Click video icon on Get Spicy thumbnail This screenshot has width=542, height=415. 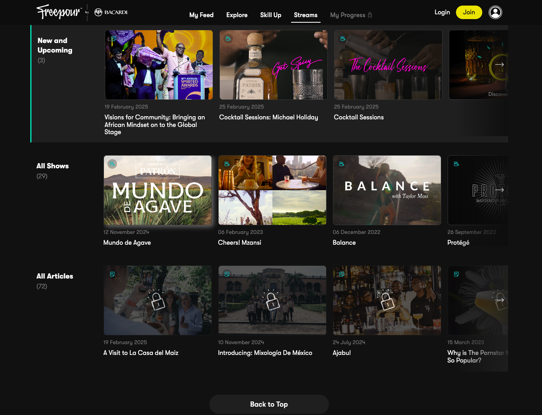228,39
